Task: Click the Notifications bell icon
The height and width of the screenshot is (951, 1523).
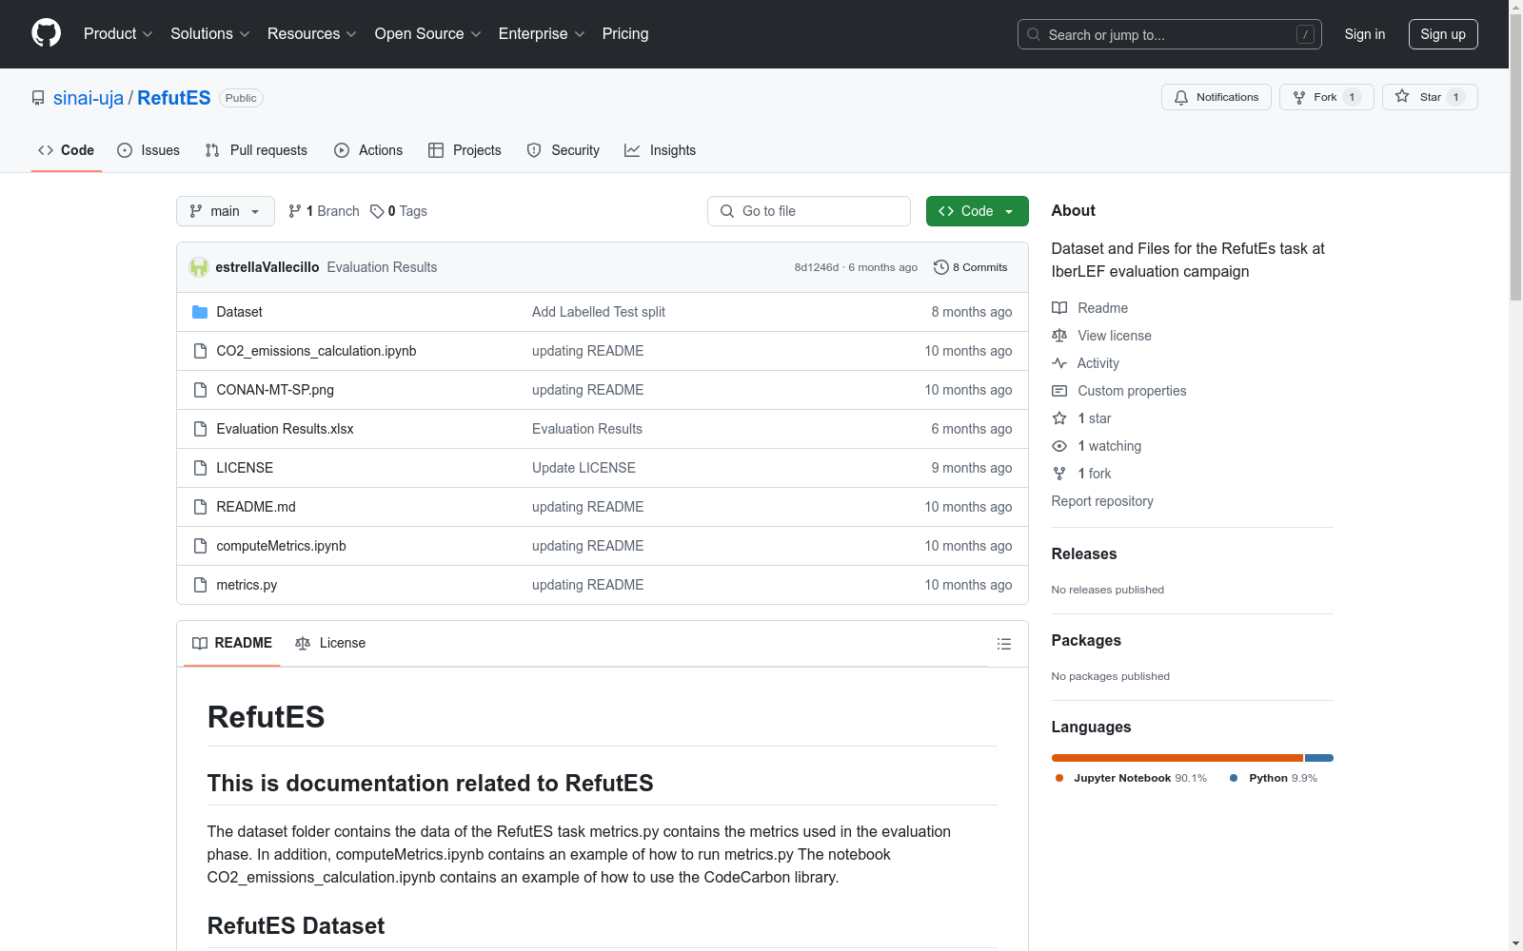Action: coord(1181,97)
